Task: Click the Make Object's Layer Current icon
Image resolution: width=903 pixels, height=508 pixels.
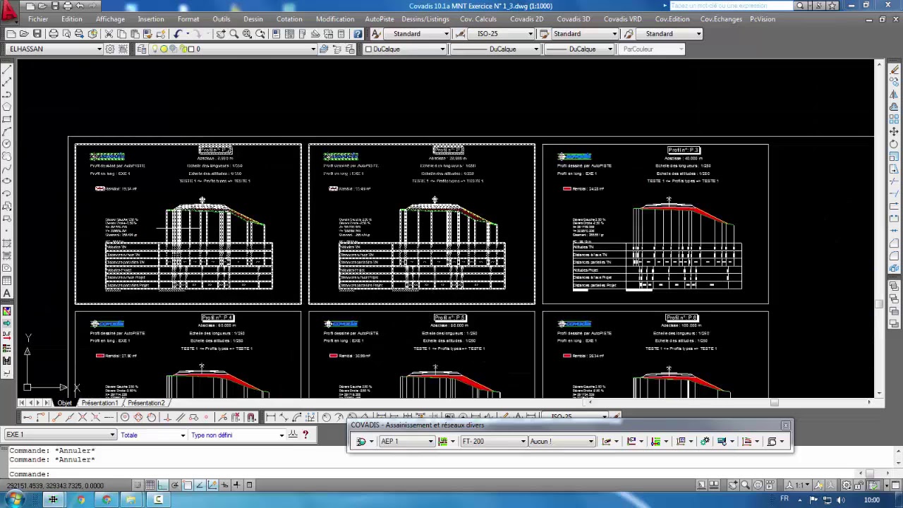Action: [324, 49]
